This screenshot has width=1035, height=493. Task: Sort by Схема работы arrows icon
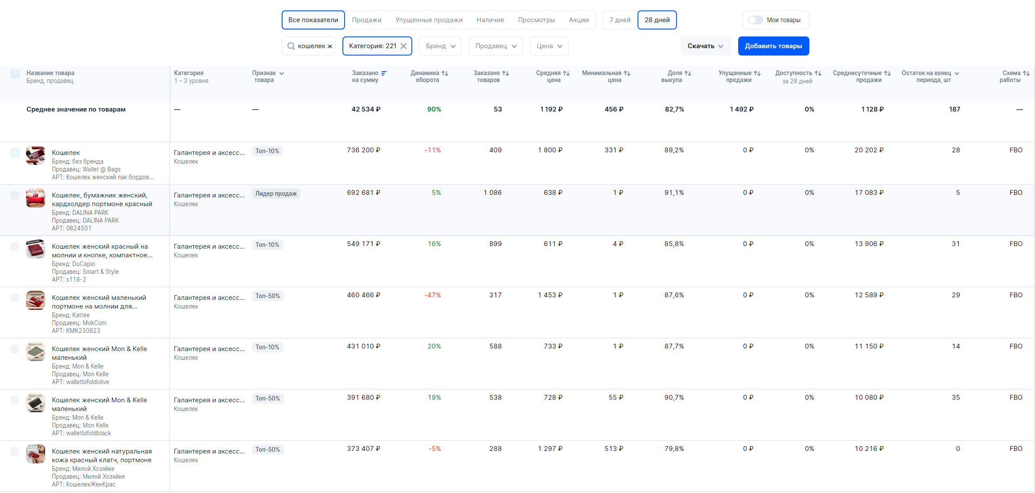(x=1026, y=73)
